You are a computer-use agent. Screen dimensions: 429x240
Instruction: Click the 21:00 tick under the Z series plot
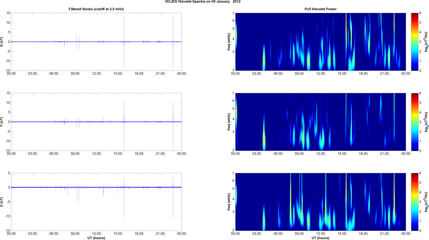[160, 234]
